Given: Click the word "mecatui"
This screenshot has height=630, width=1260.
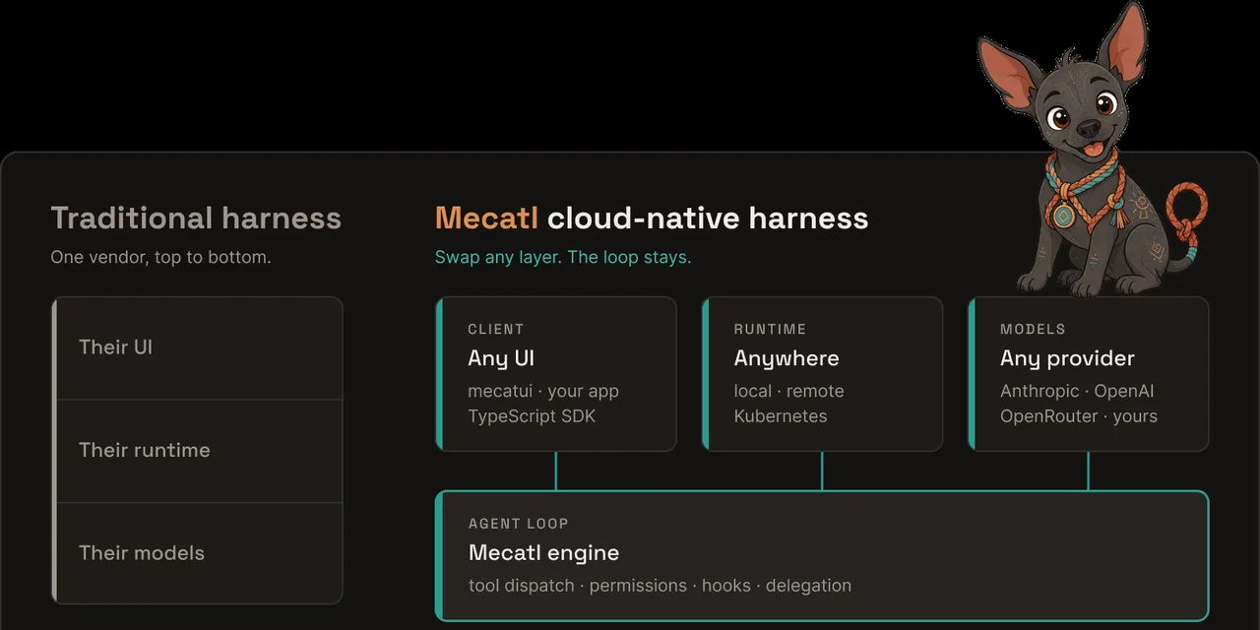Looking at the screenshot, I should (x=500, y=391).
